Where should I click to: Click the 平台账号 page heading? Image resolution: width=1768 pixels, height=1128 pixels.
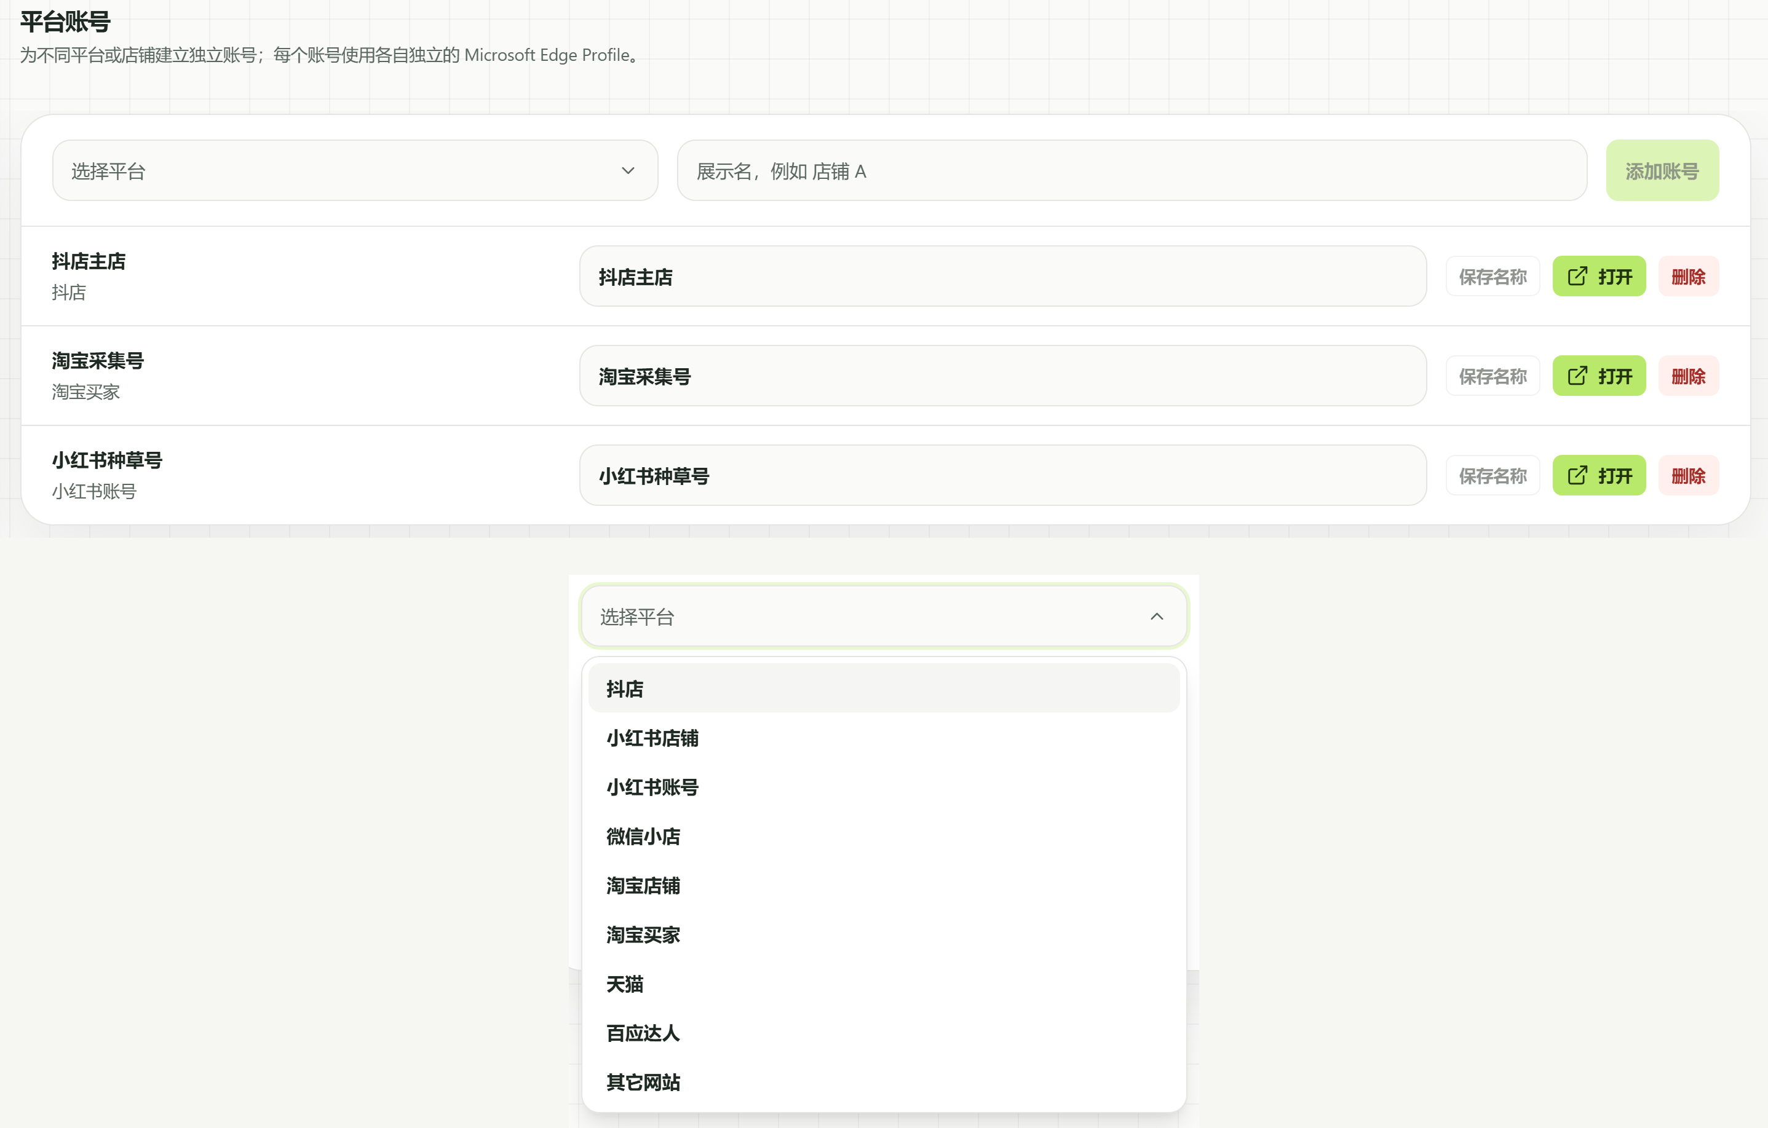[65, 22]
